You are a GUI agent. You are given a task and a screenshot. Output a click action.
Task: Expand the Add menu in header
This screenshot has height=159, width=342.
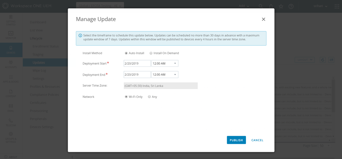tap(244, 6)
